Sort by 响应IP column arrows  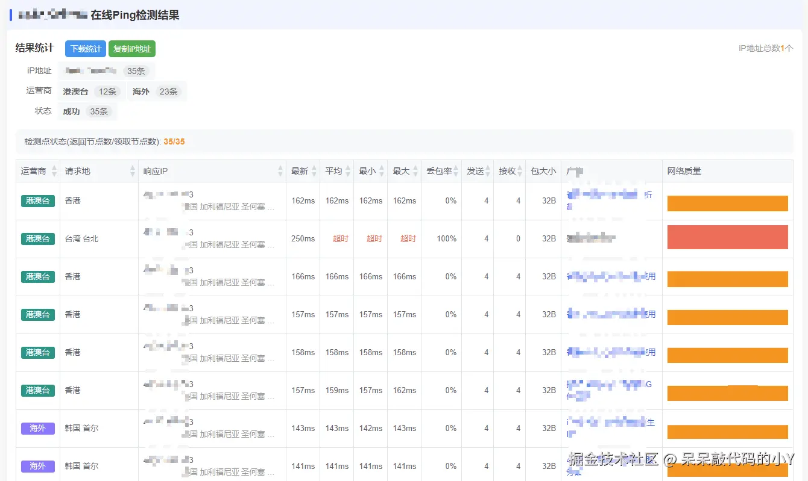click(280, 171)
